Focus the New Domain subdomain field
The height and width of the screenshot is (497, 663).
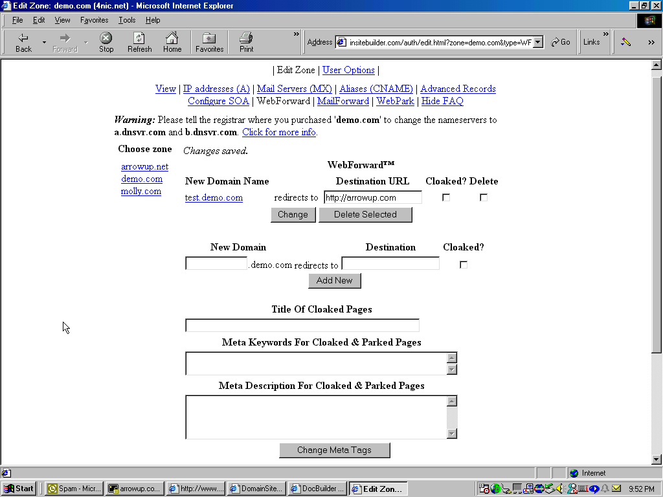click(x=216, y=263)
